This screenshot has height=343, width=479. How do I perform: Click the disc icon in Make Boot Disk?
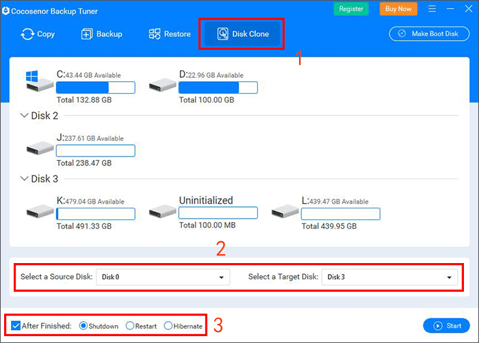coord(402,33)
